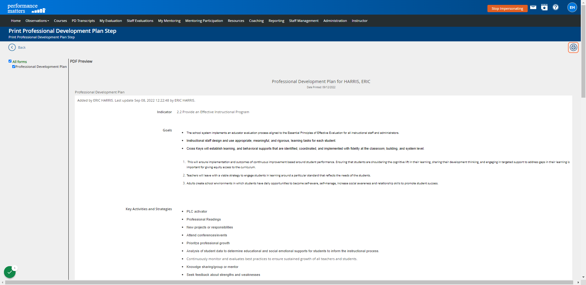
Task: Click 'Attend conferences/events' text
Action: (x=207, y=235)
